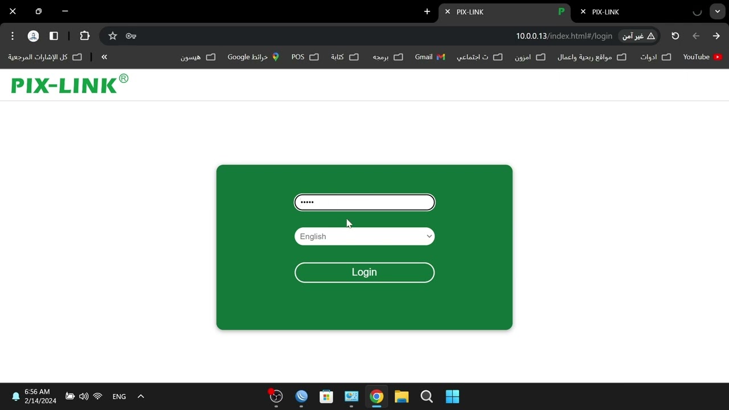Open the Extensions puzzle icon
Viewport: 729px width, 410px height.
[85, 36]
